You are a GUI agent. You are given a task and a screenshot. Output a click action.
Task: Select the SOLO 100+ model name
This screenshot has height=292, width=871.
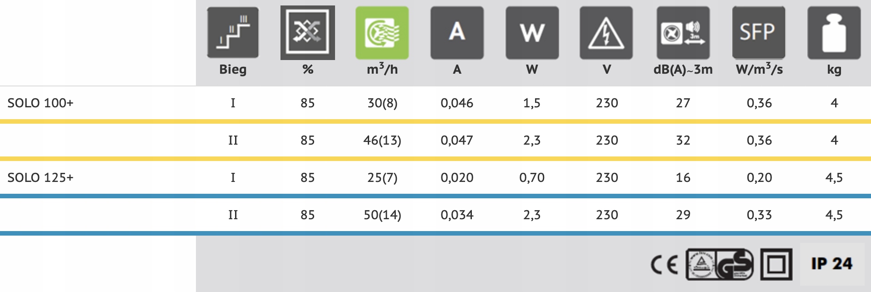(40, 103)
